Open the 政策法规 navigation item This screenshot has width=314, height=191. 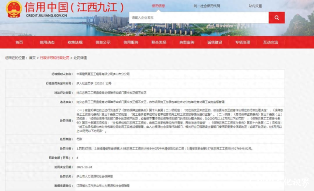[x=75, y=42]
